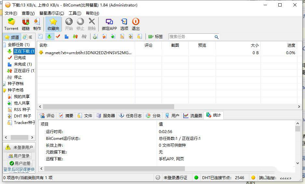Click the 用户注册 button

pyautogui.click(x=20, y=163)
